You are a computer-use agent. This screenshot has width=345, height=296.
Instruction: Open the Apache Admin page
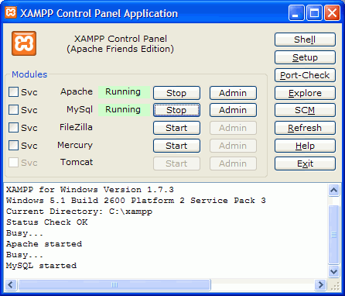point(233,93)
